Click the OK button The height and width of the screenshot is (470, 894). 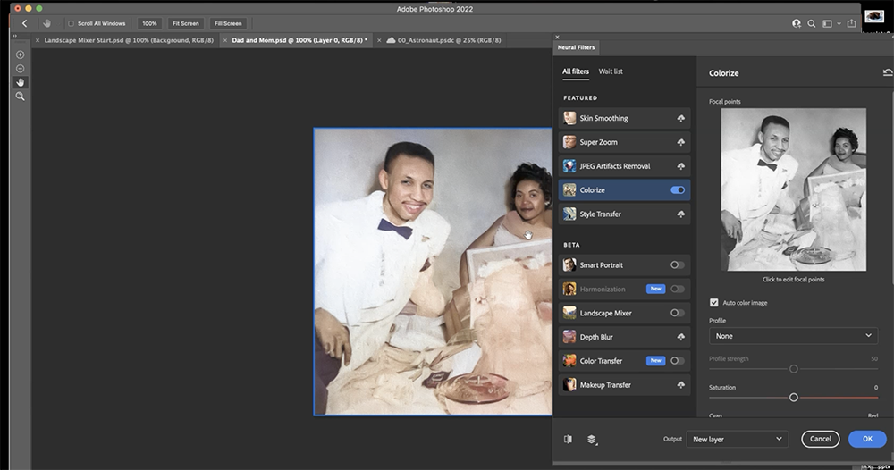coord(867,439)
